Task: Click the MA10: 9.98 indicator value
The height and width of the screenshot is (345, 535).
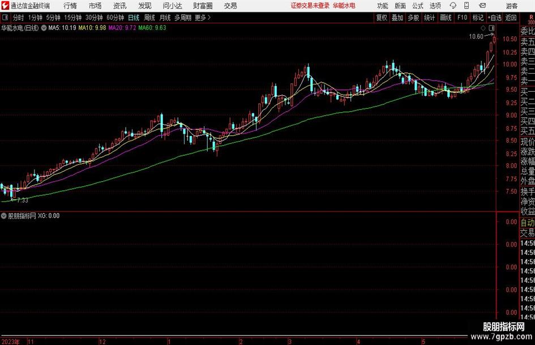Action: (92, 28)
